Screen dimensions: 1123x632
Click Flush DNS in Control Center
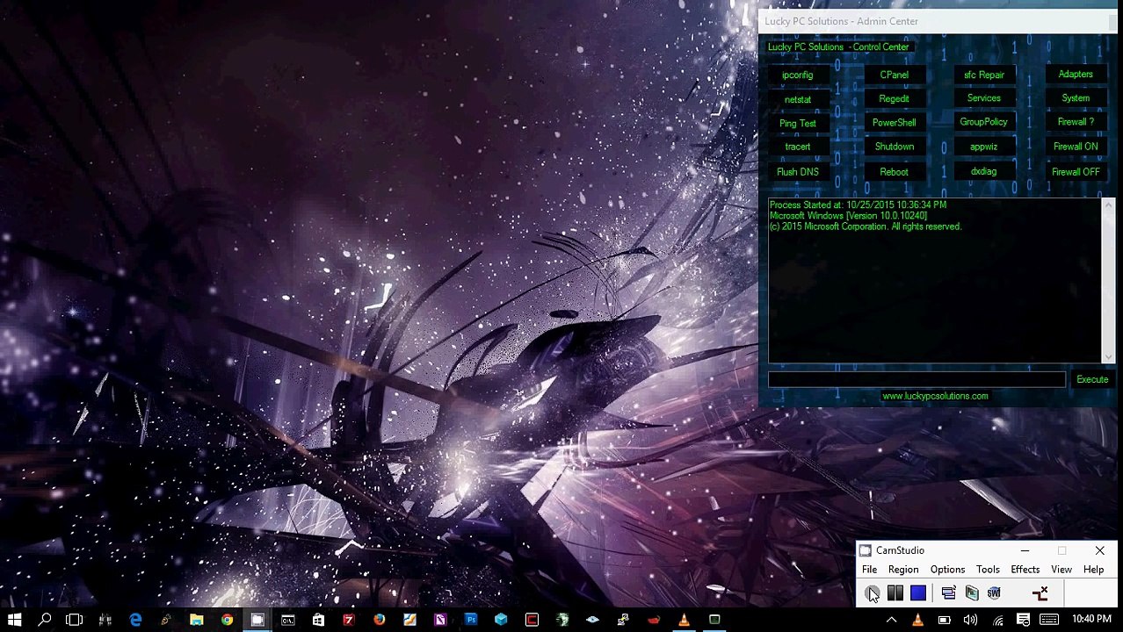point(798,172)
